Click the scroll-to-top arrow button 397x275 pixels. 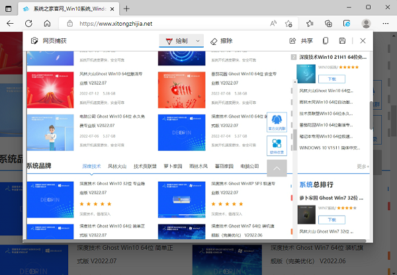pyautogui.click(x=276, y=168)
